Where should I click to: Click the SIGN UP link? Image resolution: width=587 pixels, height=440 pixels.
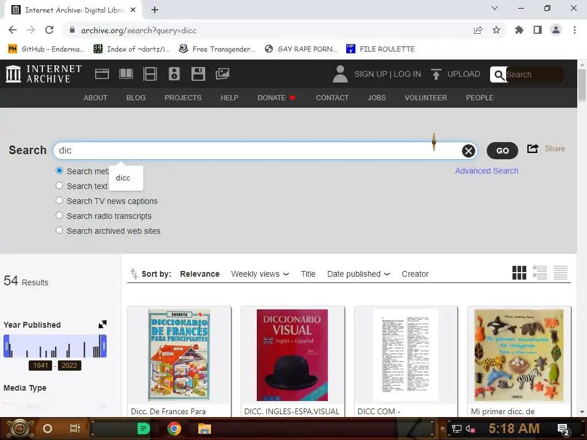[x=371, y=74]
